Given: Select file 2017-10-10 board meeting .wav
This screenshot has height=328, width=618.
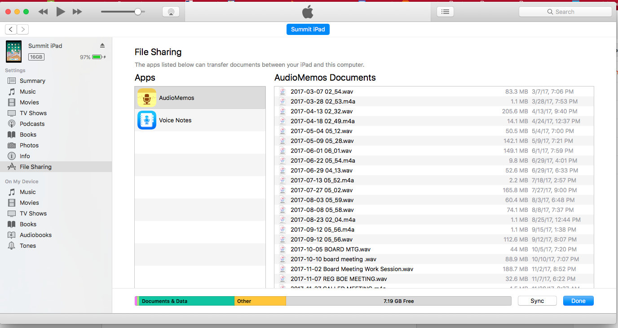Looking at the screenshot, I should click(434, 259).
